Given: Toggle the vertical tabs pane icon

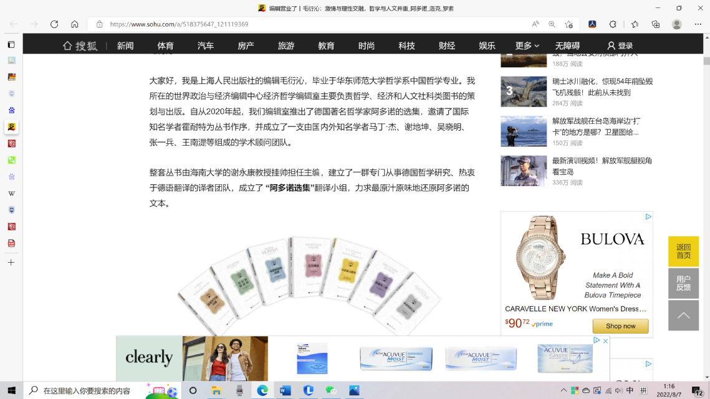Looking at the screenshot, I should point(11,45).
